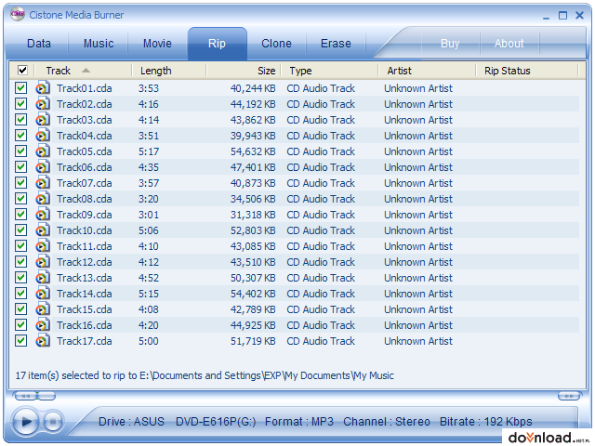Click the Track16.cda audio file icon

pyautogui.click(x=43, y=325)
